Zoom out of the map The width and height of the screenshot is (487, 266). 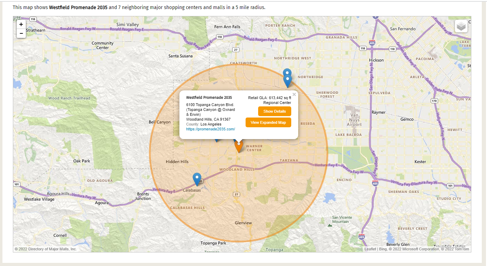tap(21, 33)
